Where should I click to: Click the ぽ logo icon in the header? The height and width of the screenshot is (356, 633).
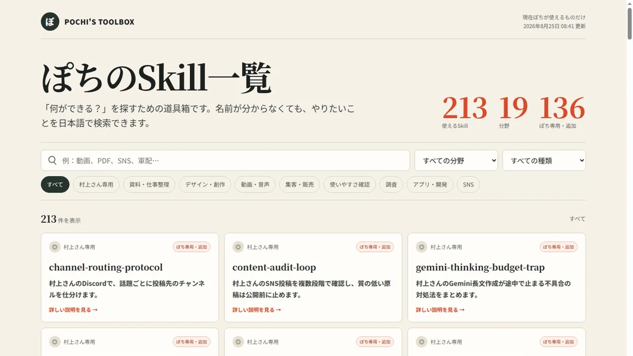pos(50,22)
